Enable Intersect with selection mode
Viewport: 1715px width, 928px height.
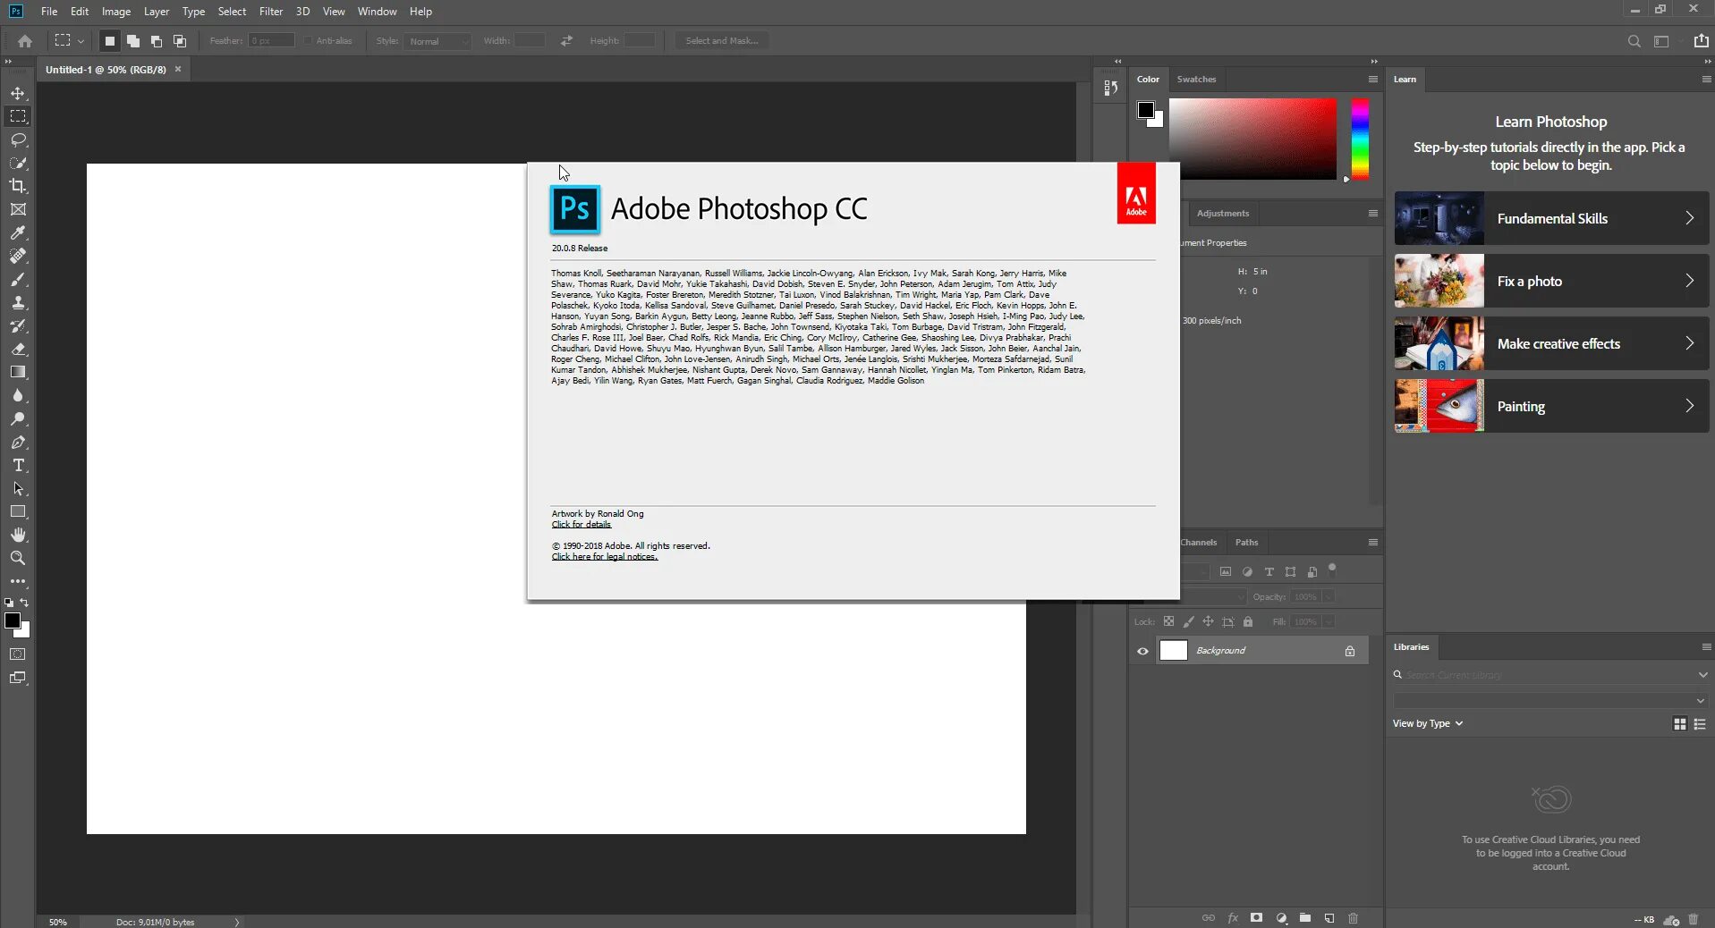(179, 41)
